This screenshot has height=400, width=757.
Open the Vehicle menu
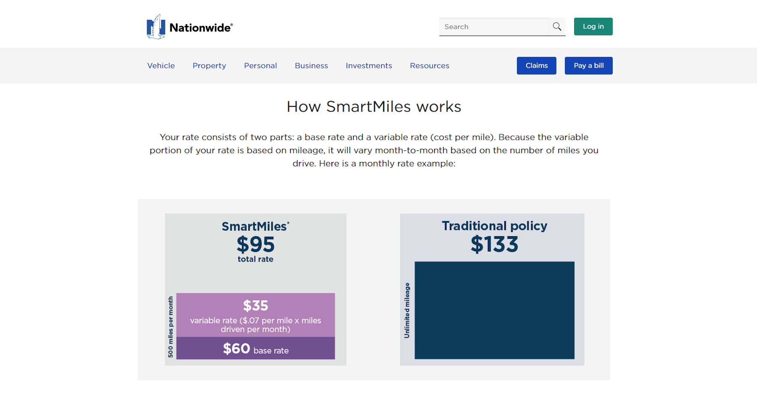161,66
